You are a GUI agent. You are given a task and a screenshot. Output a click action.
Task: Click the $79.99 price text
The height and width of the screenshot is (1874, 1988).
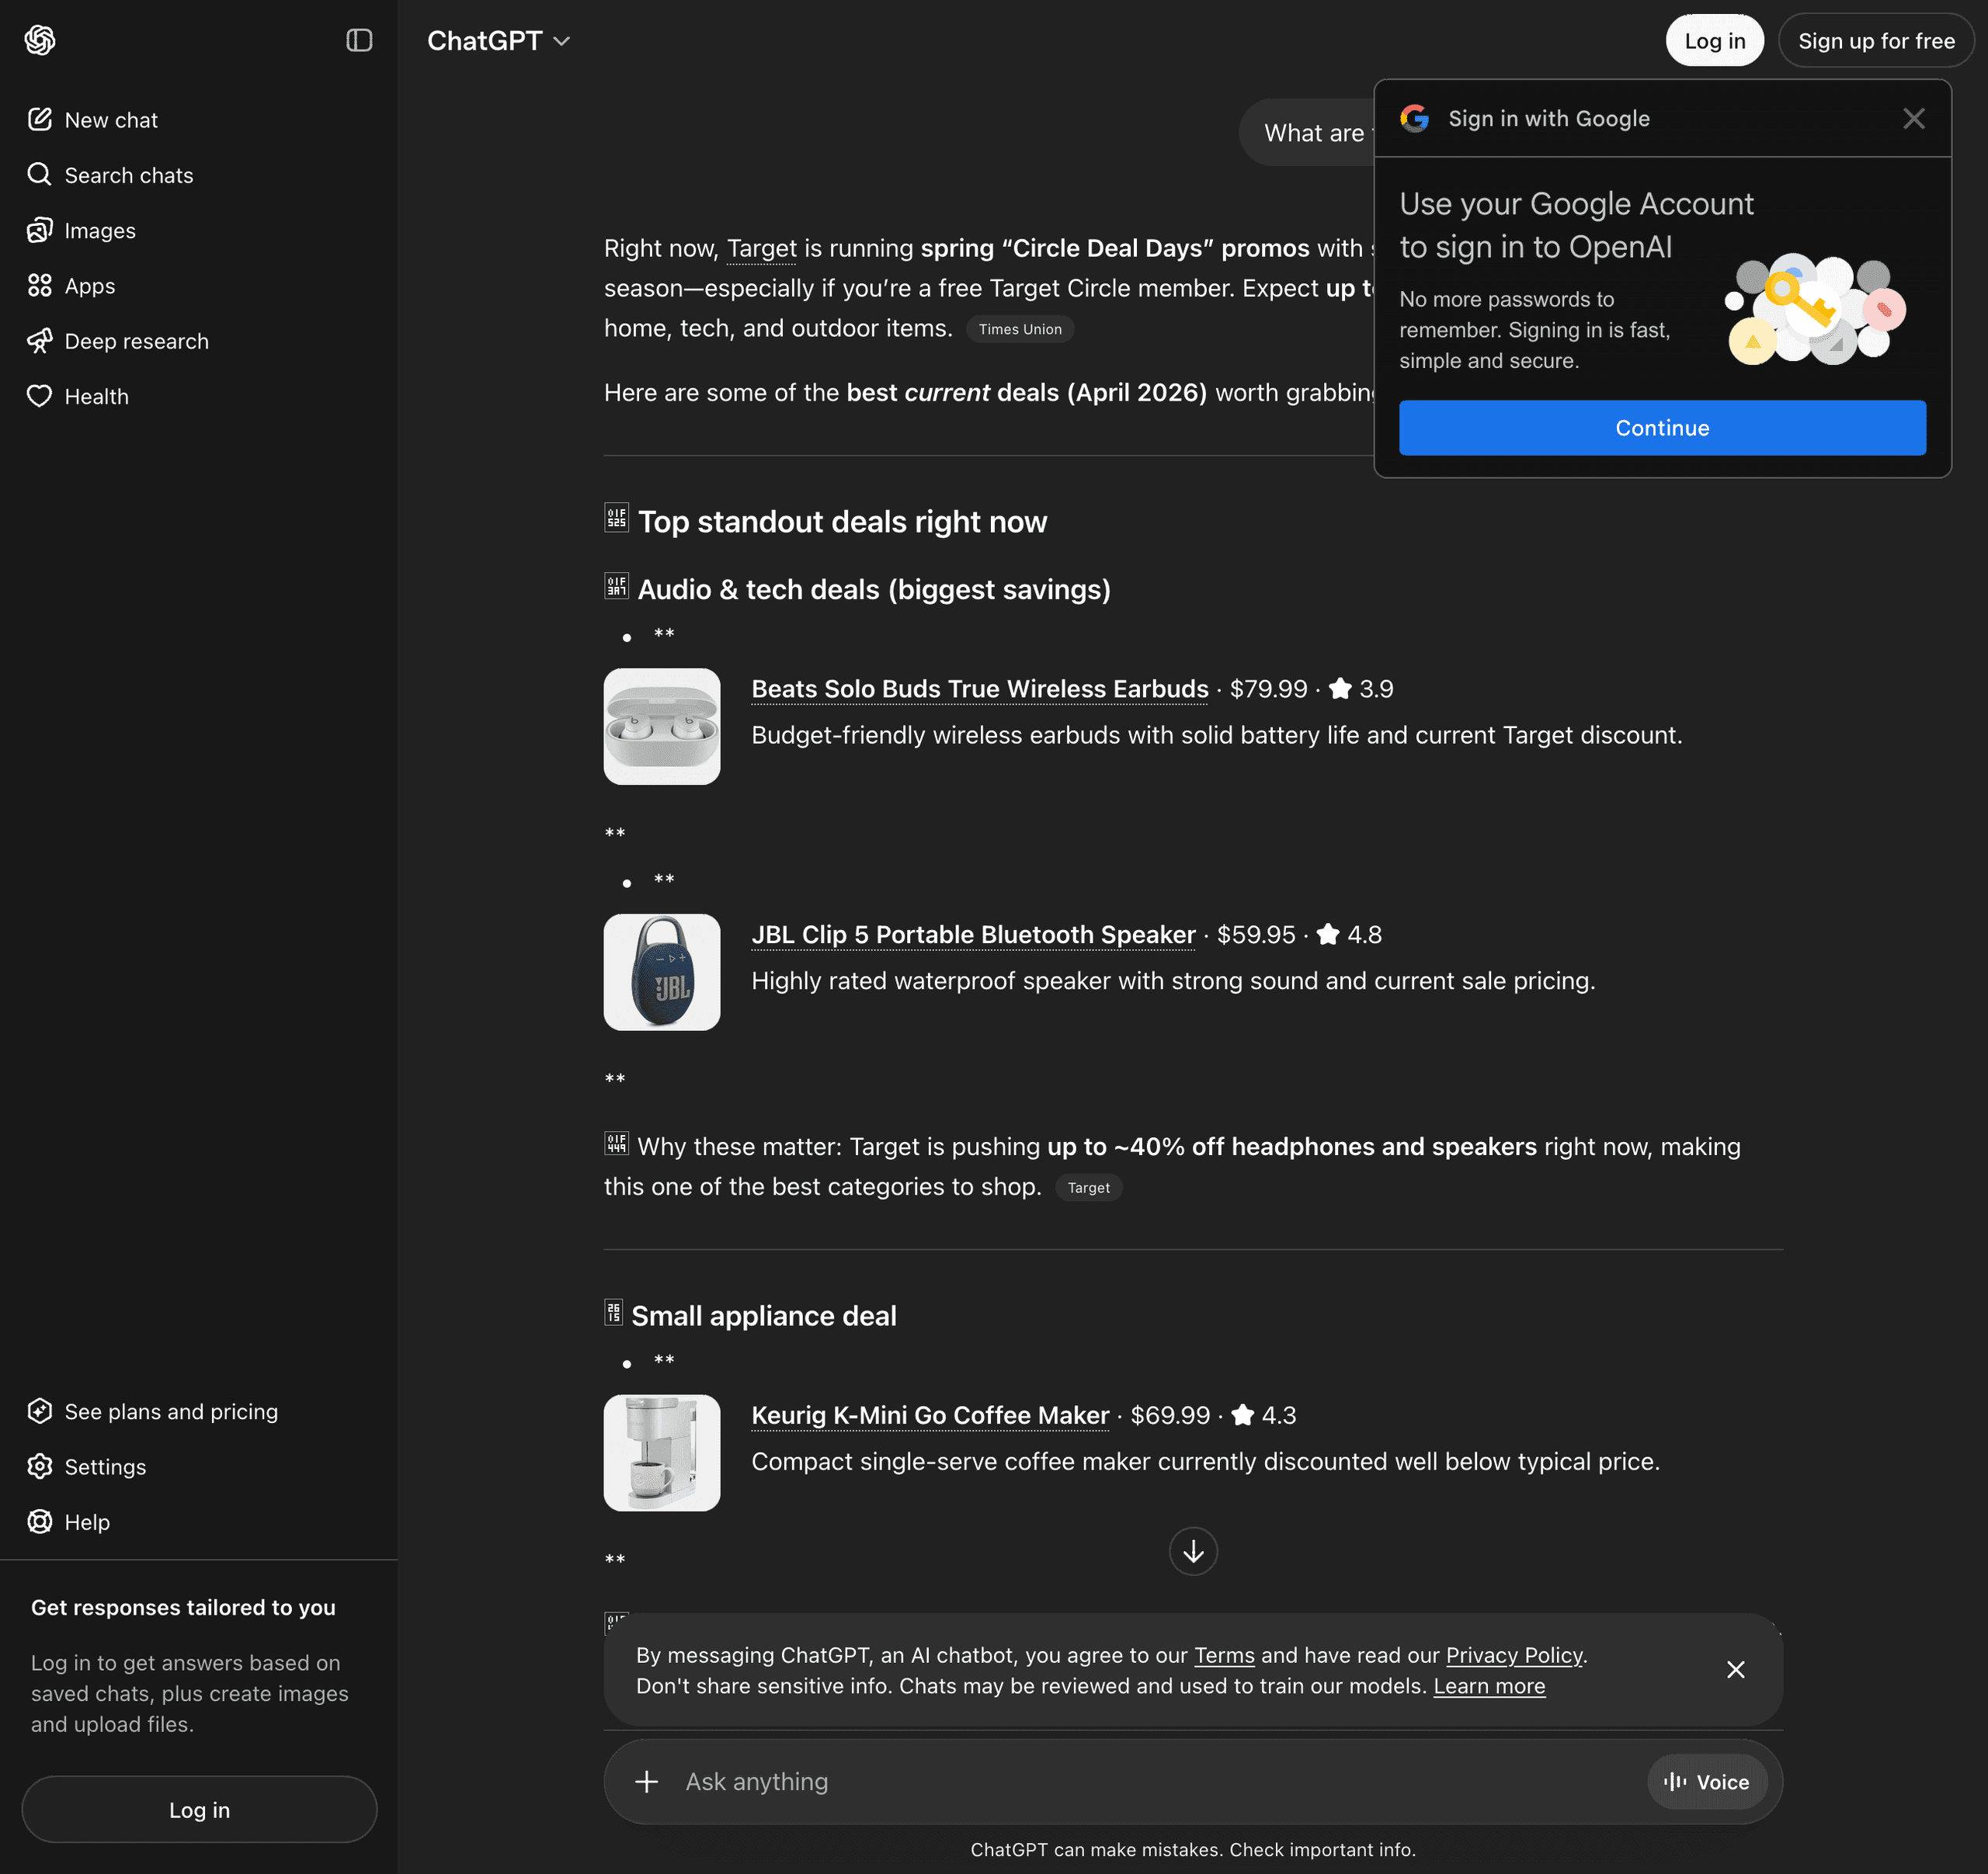tap(1268, 689)
